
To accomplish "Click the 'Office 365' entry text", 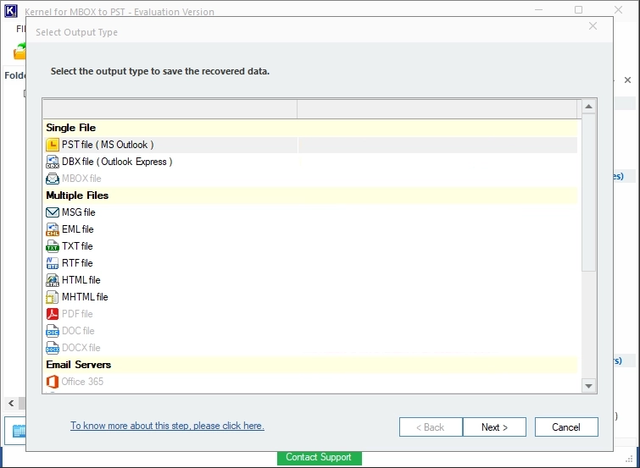I will coord(82,382).
